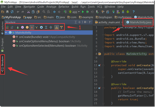Toggle Autoscroll to Source button
155x107 pixels.
(56, 27)
